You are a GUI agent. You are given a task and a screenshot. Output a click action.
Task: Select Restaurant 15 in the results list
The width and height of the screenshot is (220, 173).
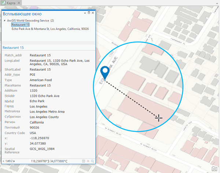pyautogui.click(x=20, y=25)
